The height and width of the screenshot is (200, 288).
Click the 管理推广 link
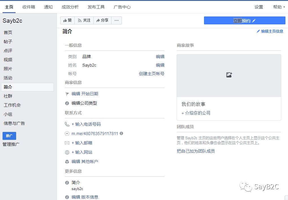pyautogui.click(x=11, y=144)
